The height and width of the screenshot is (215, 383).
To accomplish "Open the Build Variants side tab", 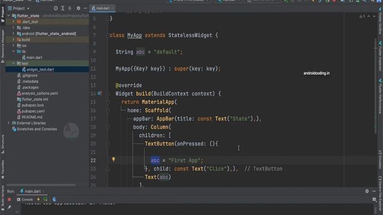I will [x=2, y=198].
